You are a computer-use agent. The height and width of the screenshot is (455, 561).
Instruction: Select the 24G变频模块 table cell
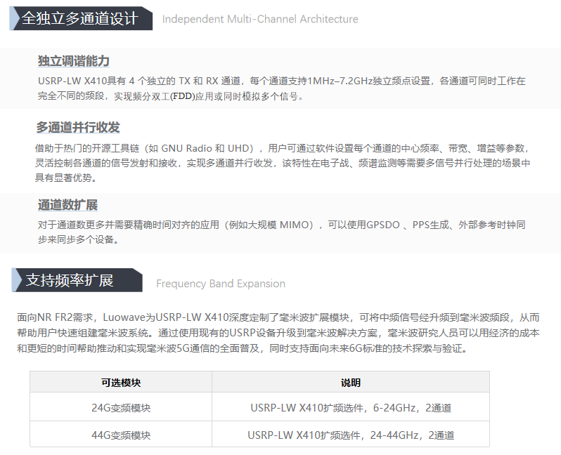click(121, 407)
